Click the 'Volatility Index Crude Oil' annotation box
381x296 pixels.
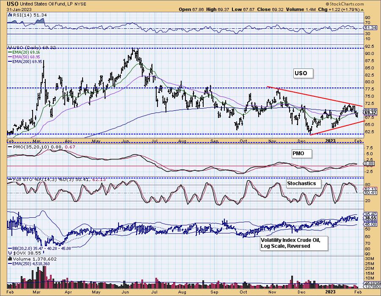294,243
